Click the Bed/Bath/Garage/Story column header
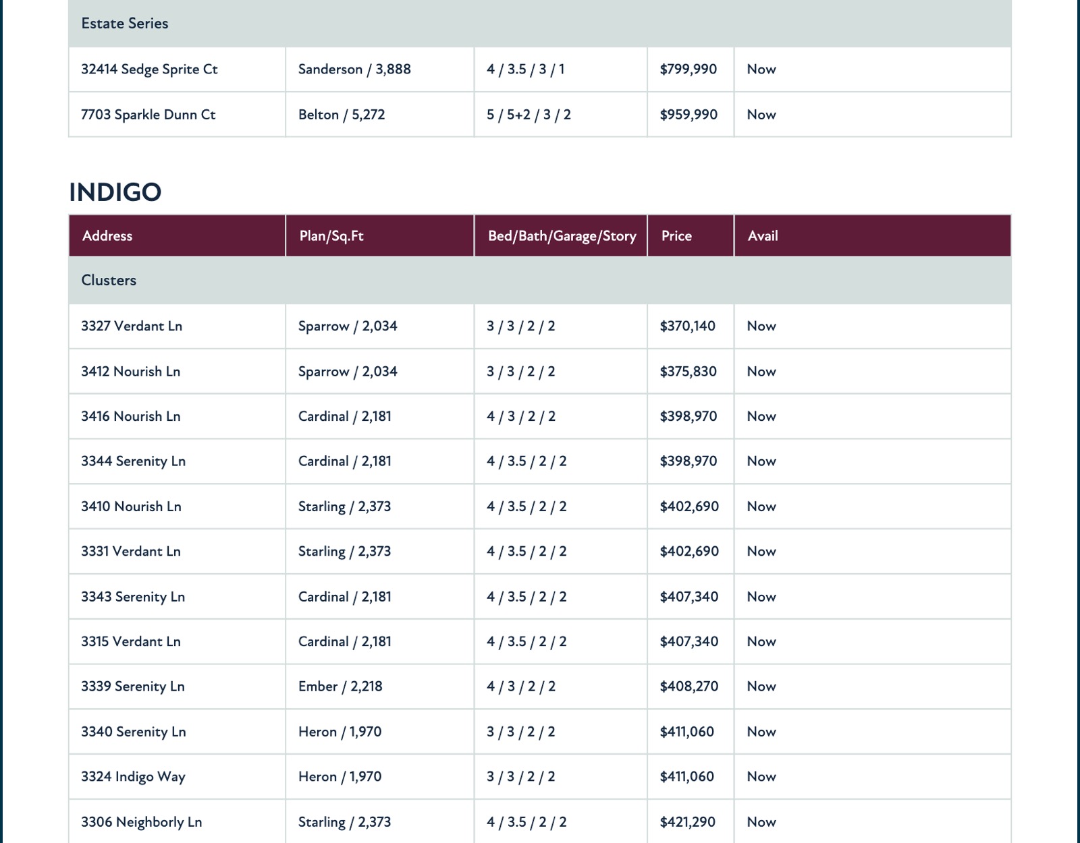Image resolution: width=1080 pixels, height=843 pixels. (x=561, y=236)
